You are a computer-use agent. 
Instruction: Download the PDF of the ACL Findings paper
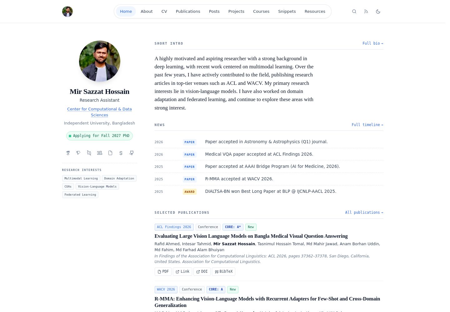(163, 272)
